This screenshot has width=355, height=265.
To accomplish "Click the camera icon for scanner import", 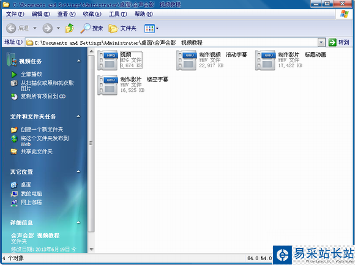I will click(14, 83).
